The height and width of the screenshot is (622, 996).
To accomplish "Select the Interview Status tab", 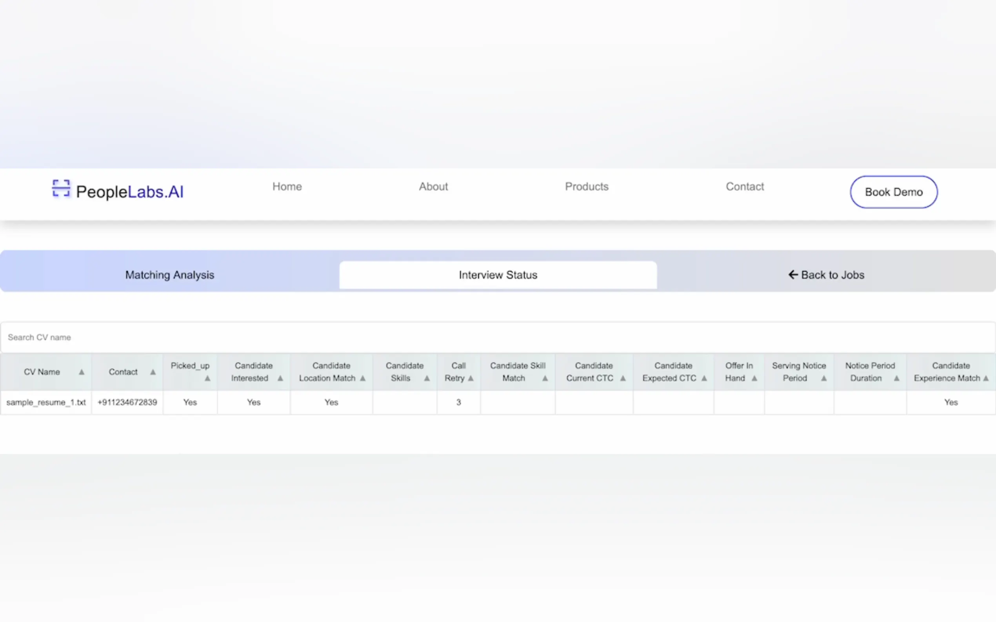I will pos(498,275).
